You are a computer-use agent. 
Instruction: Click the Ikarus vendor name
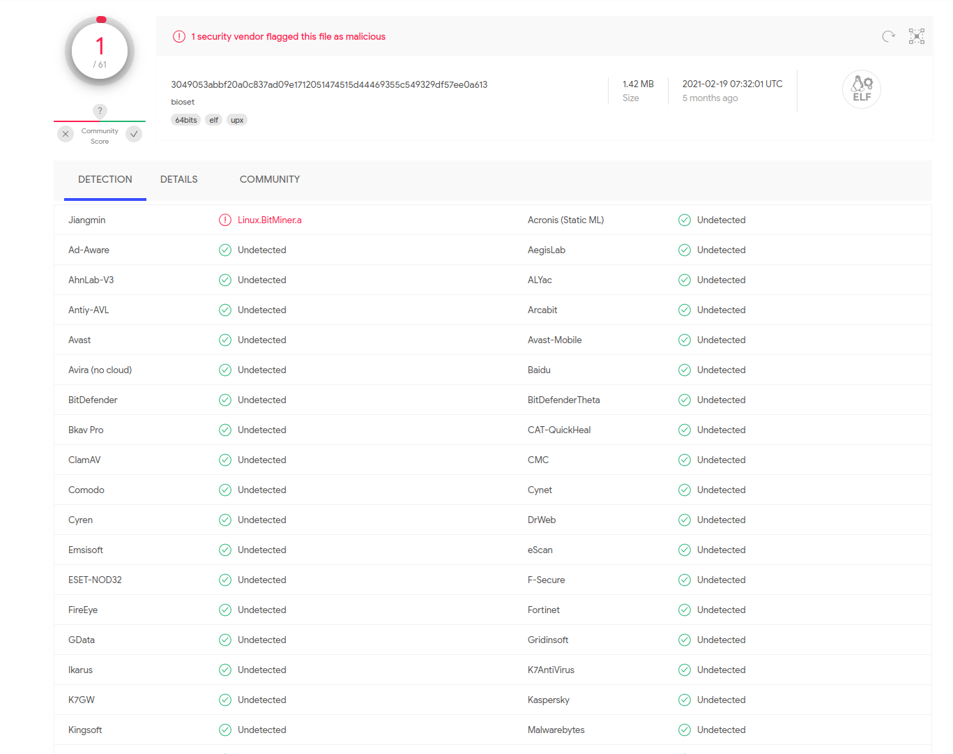(81, 670)
